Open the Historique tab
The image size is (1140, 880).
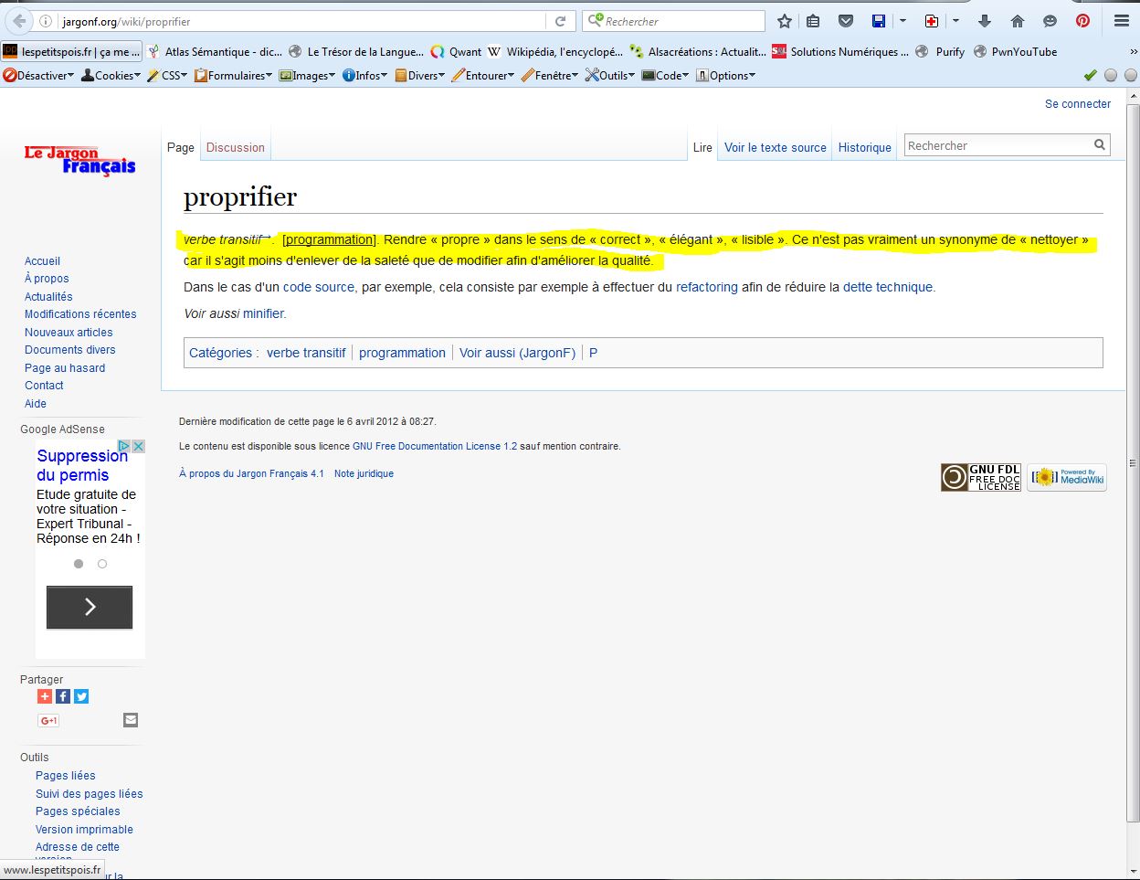click(x=864, y=147)
